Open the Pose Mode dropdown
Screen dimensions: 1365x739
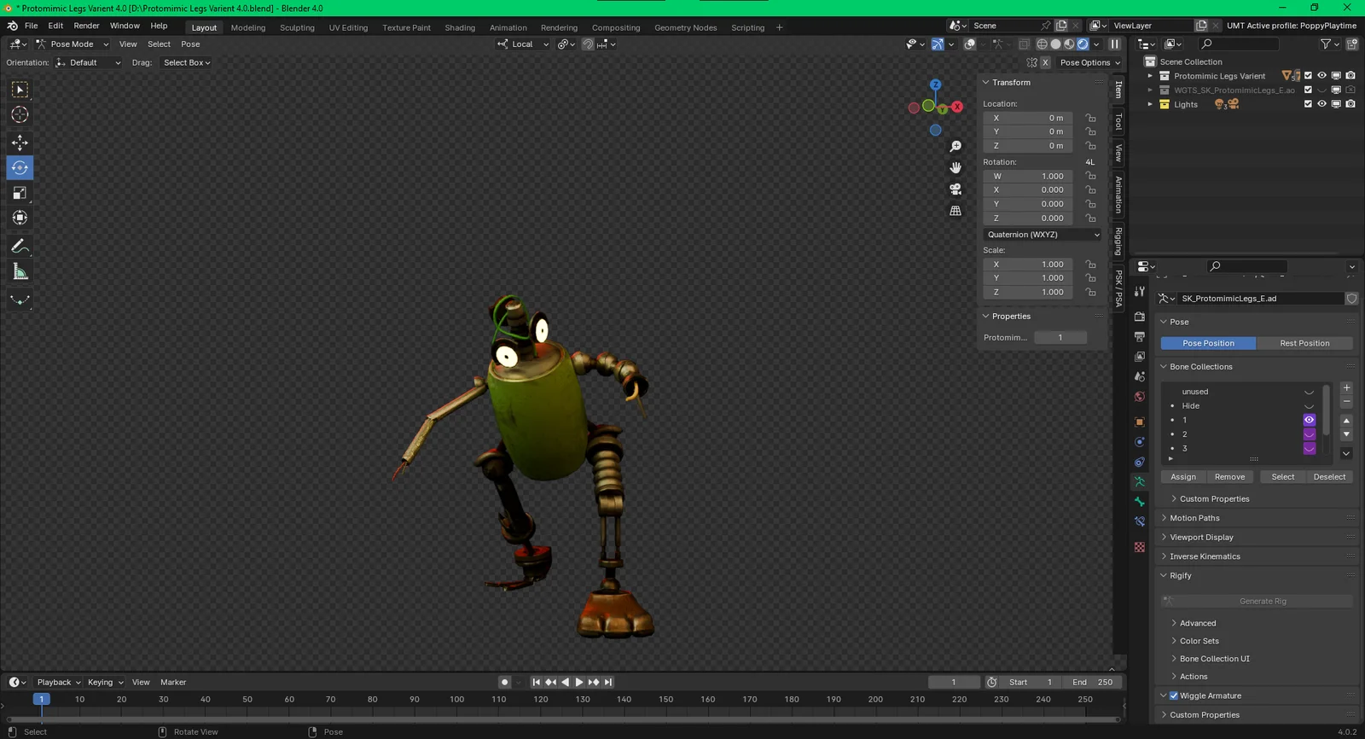click(x=73, y=44)
